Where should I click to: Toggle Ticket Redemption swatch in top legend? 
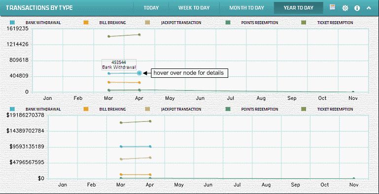[304, 23]
